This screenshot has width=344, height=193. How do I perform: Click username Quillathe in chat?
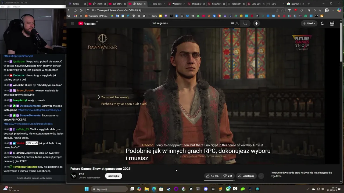pyautogui.click(x=19, y=61)
